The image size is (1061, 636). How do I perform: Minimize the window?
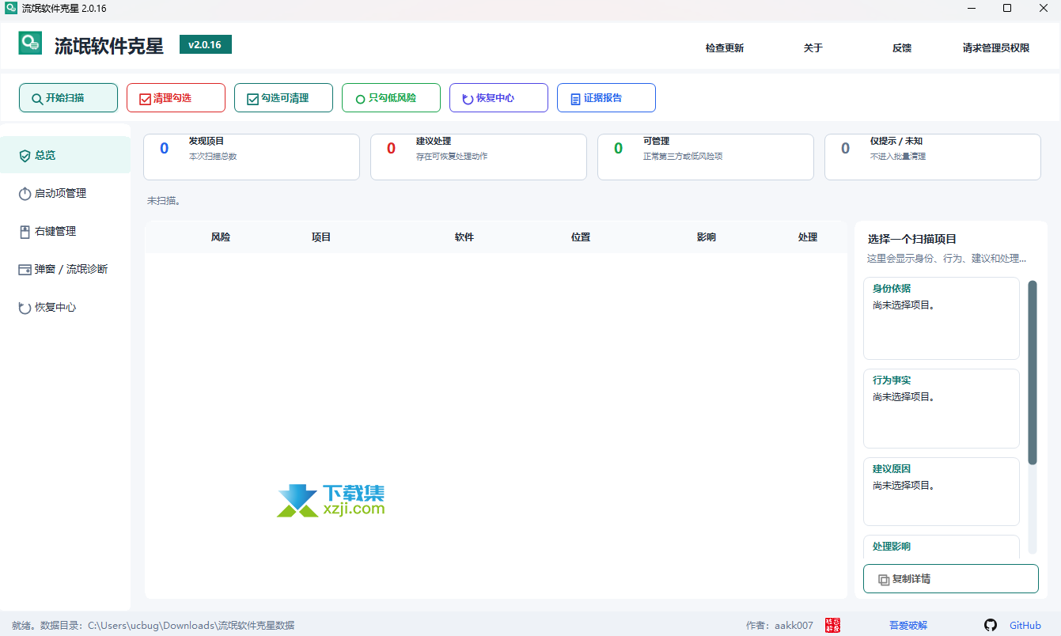click(972, 8)
